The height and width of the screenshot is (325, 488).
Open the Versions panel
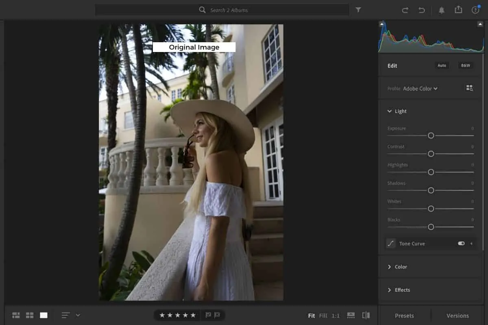click(457, 315)
